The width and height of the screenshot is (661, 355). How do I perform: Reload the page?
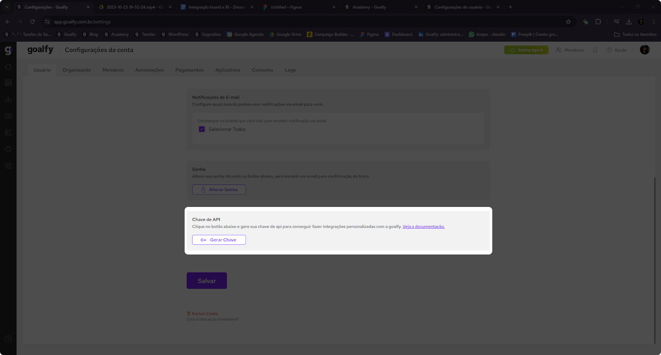(32, 21)
